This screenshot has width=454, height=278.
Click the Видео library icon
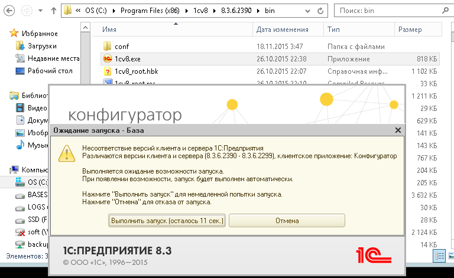click(x=20, y=108)
